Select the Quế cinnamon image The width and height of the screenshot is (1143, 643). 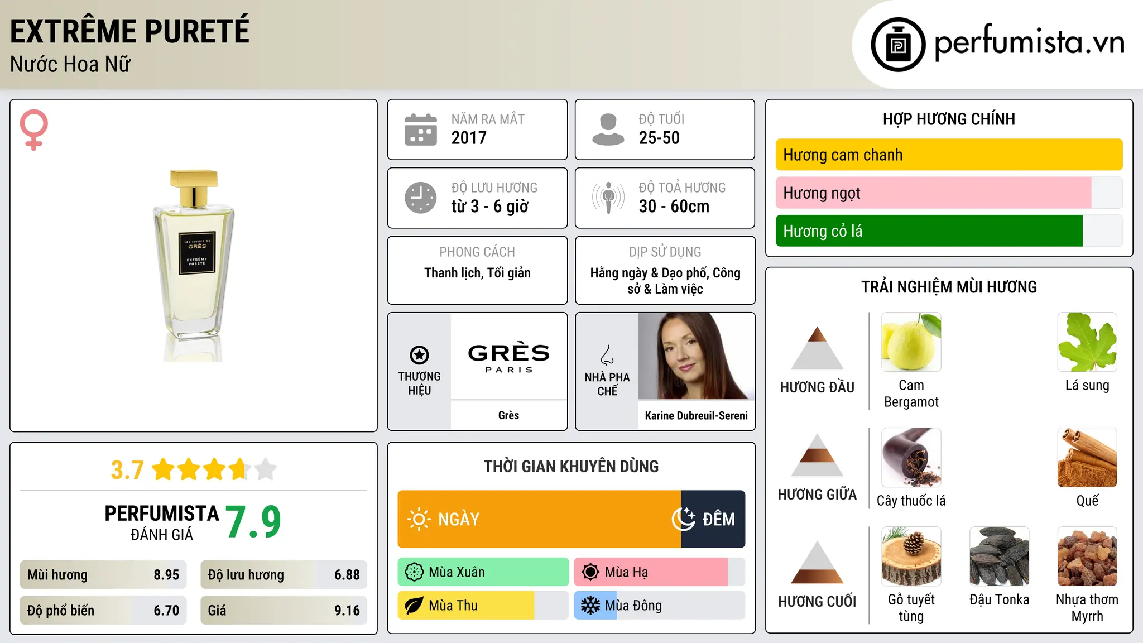pyautogui.click(x=1087, y=458)
